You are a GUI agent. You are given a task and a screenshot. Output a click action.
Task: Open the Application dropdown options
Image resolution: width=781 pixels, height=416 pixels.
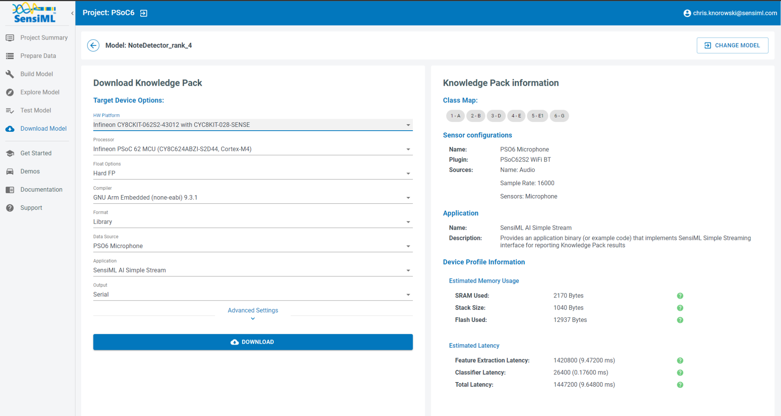[x=408, y=270]
